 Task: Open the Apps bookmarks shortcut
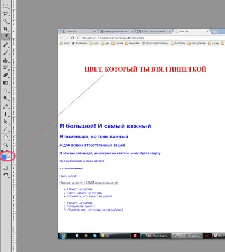pyautogui.click(x=65, y=43)
